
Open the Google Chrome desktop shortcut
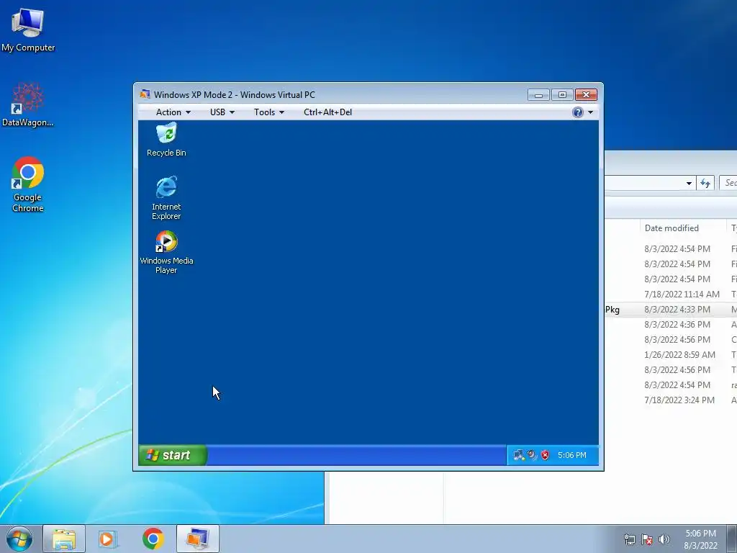tap(28, 184)
